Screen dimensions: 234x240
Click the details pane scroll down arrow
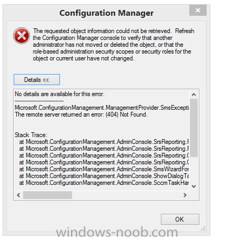(194, 186)
